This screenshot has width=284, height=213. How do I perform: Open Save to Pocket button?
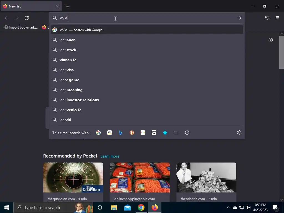pos(267,18)
